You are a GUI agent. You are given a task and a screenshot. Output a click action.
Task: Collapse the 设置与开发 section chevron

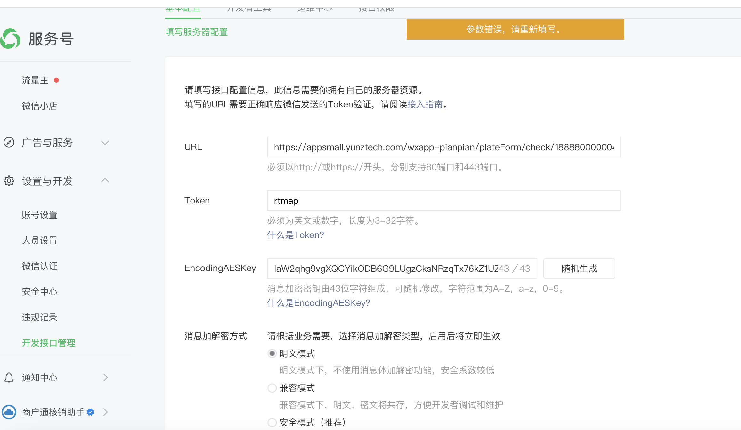105,180
